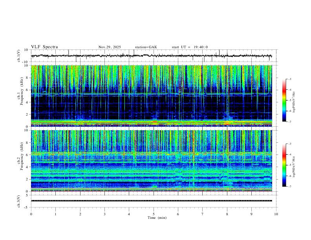This screenshot has height=240, width=311.
Task: Click the -7 label on ch.1 color bar
Action: [289, 122]
